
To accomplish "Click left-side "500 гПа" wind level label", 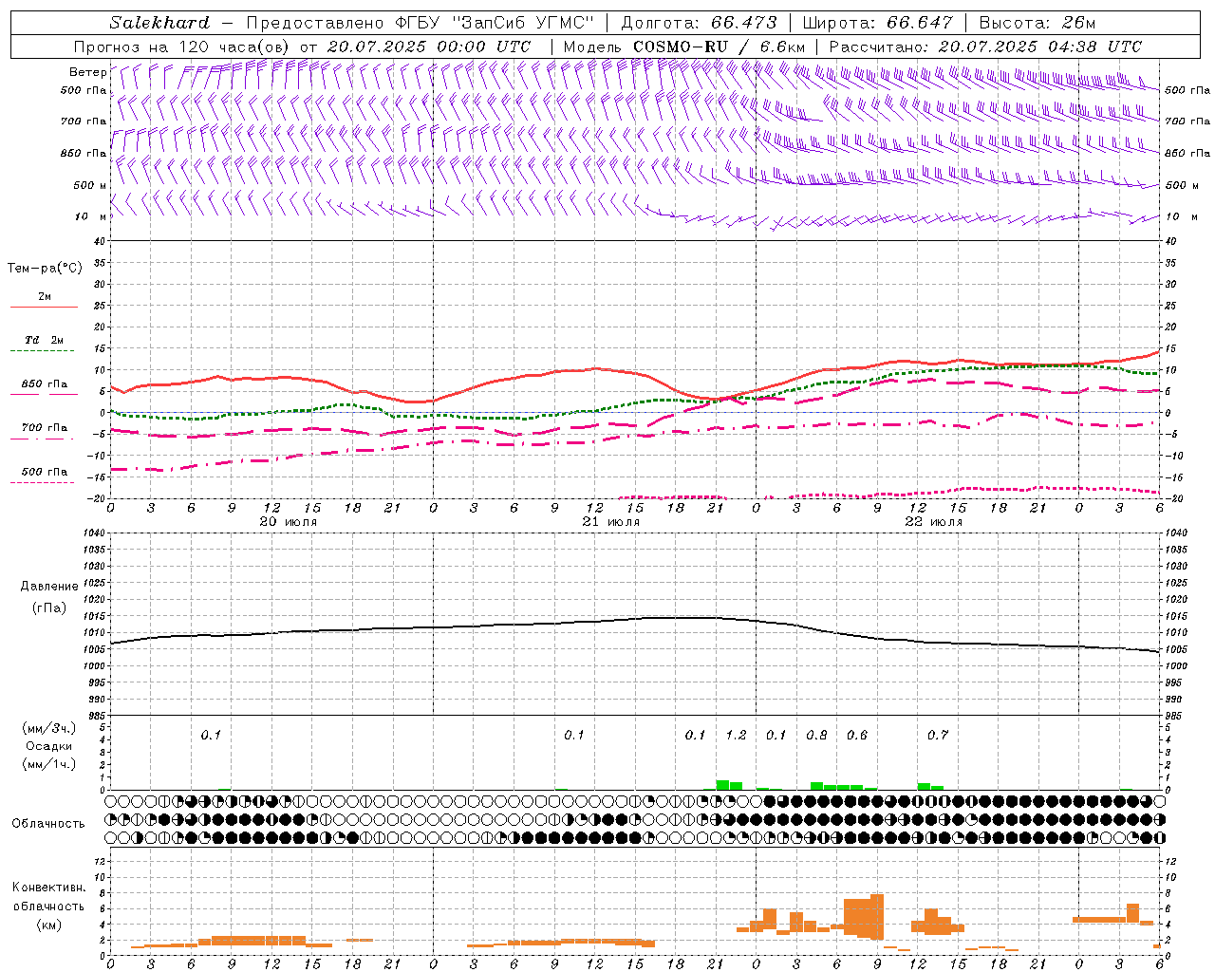I will (x=84, y=90).
